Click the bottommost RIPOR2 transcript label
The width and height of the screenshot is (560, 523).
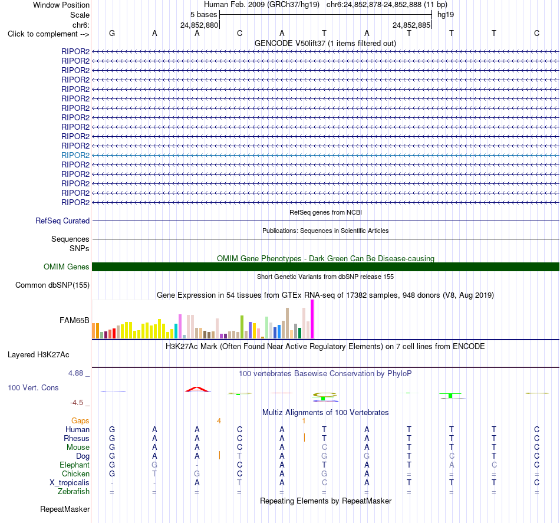click(x=75, y=202)
